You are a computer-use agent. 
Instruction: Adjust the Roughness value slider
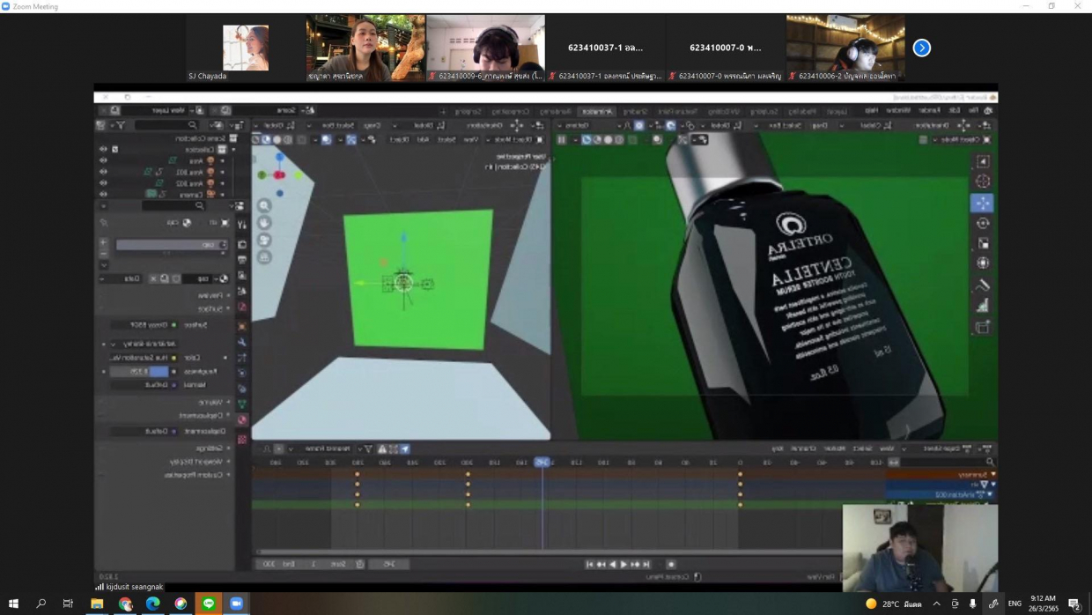tap(141, 372)
